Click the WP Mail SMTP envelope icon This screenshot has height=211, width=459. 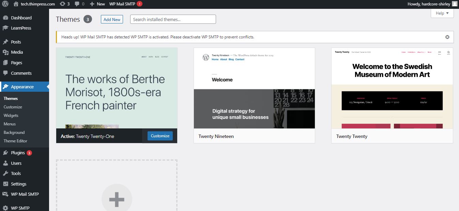[x=5, y=194]
